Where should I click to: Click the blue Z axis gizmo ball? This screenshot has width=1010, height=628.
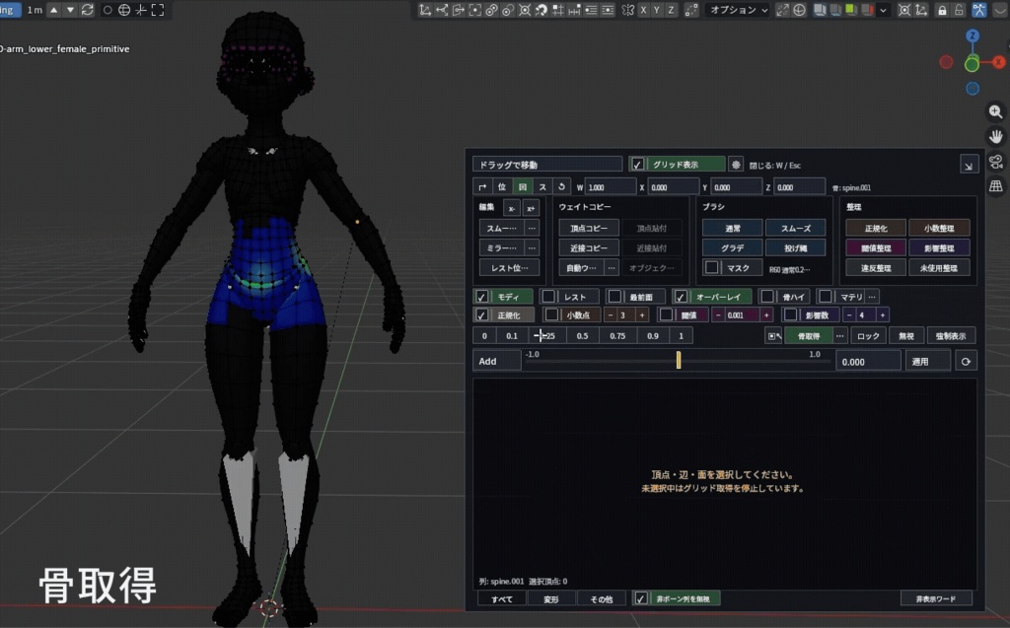[973, 35]
